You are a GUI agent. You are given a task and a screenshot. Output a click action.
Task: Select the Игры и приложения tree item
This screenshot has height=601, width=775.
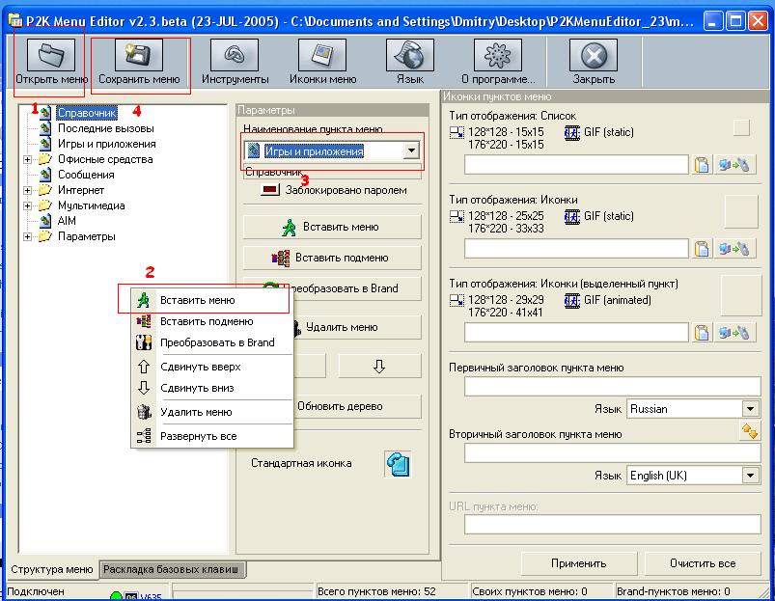point(107,144)
